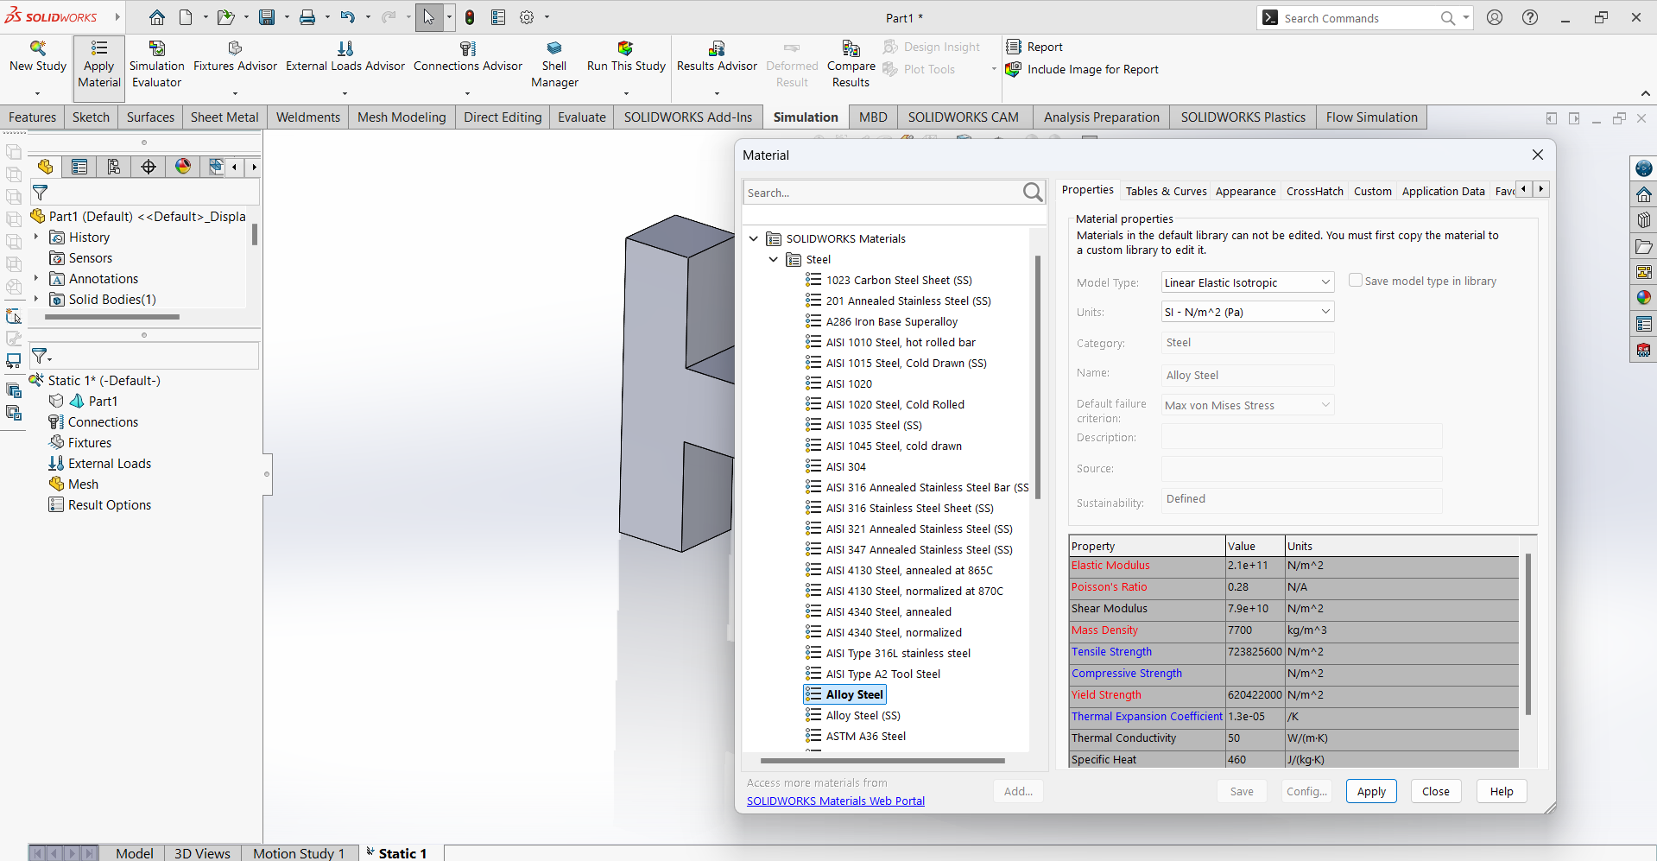Select AISI 304 material
Screen dimensions: 1657x861
845,466
